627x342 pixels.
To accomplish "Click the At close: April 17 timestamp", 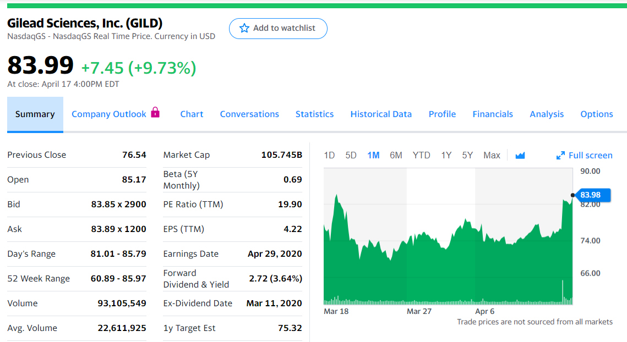I will 63,84.
